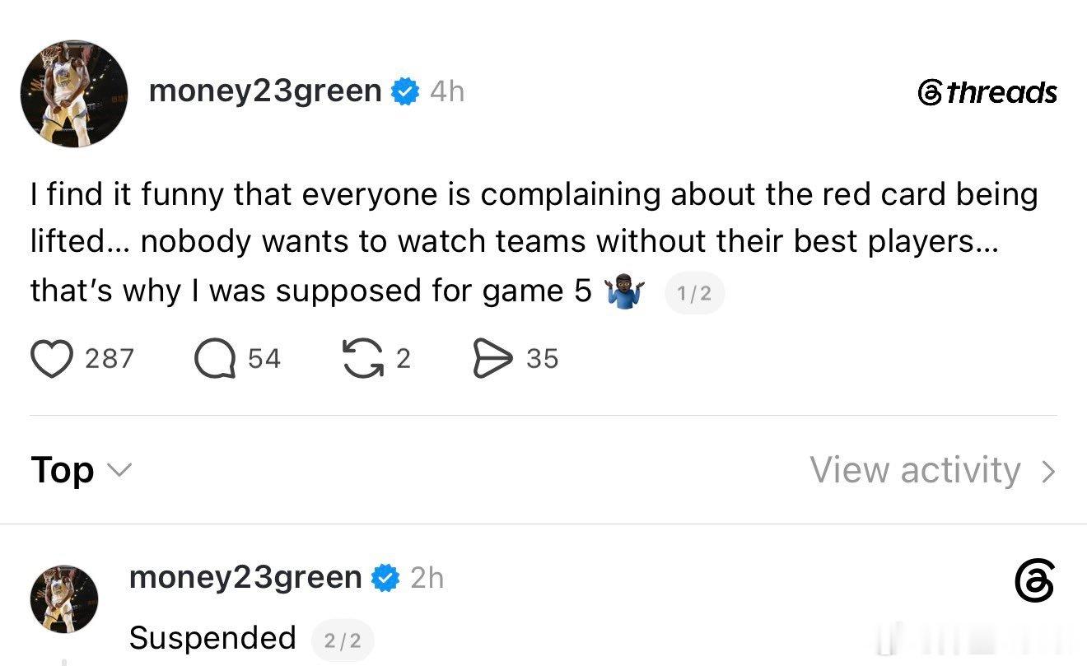Tap the verified badge on the reply post
1087x666 pixels.
tap(385, 578)
